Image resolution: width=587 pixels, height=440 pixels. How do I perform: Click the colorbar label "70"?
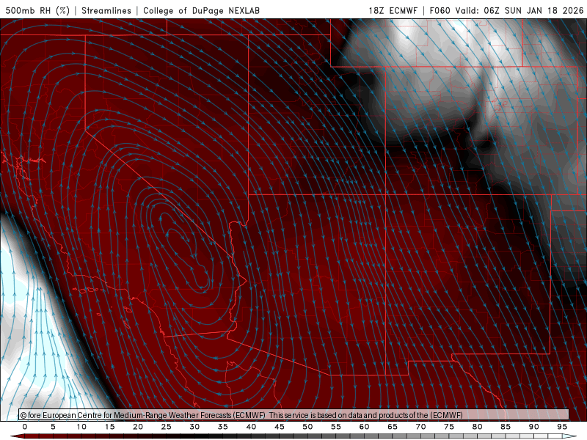click(x=420, y=427)
